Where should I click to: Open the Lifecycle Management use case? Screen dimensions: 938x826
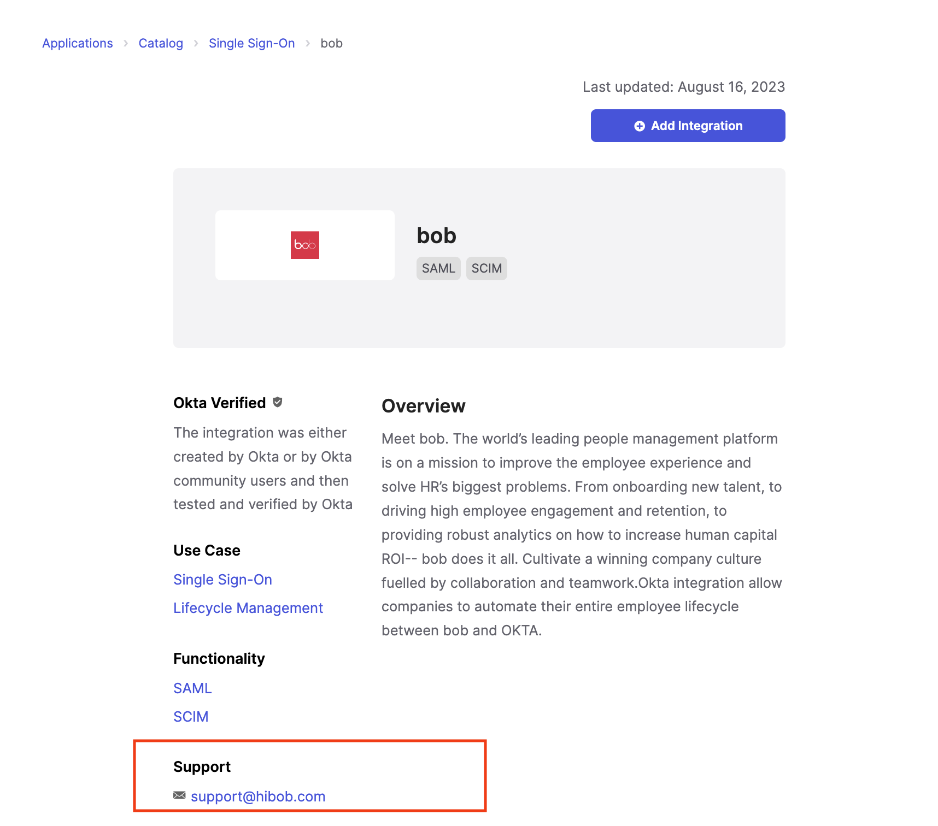click(248, 608)
